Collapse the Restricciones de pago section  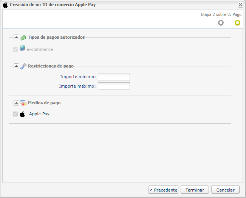coord(16,66)
